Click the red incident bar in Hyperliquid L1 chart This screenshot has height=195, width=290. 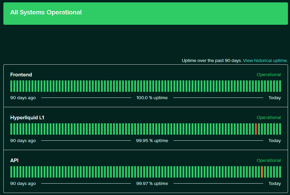(x=257, y=129)
